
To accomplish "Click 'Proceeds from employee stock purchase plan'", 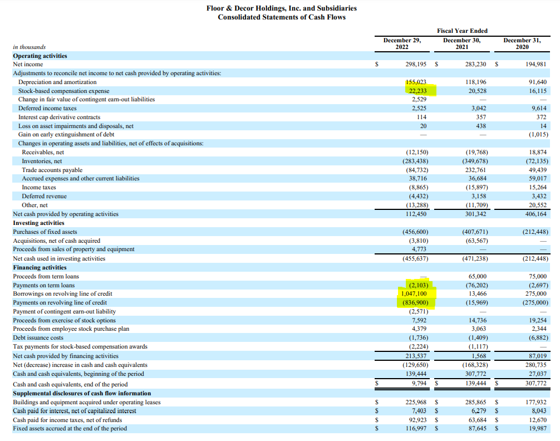I will pos(71,329).
